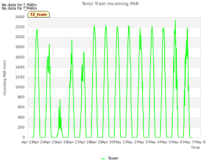Click the May 2 x-axis tick label
Image resolution: width=221 pixels, height=165 pixels.
[131, 142]
